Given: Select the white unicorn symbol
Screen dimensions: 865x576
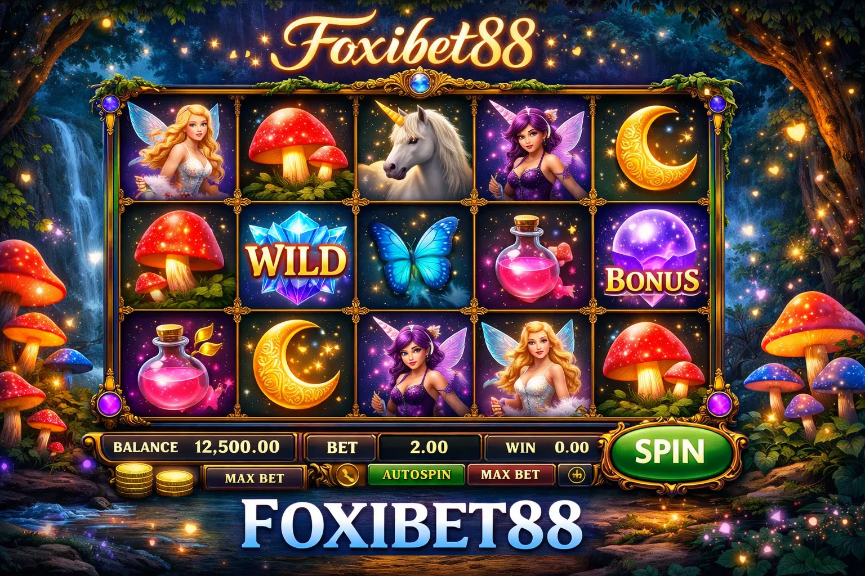Looking at the screenshot, I should click(x=415, y=149).
